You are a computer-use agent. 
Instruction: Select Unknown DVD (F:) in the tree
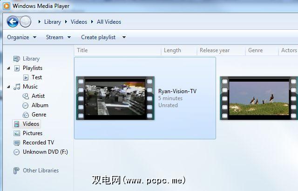[x=45, y=152]
